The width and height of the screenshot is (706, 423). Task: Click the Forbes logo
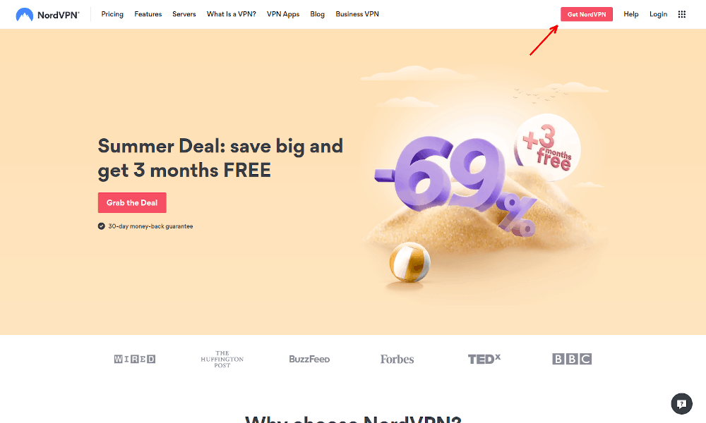click(397, 359)
